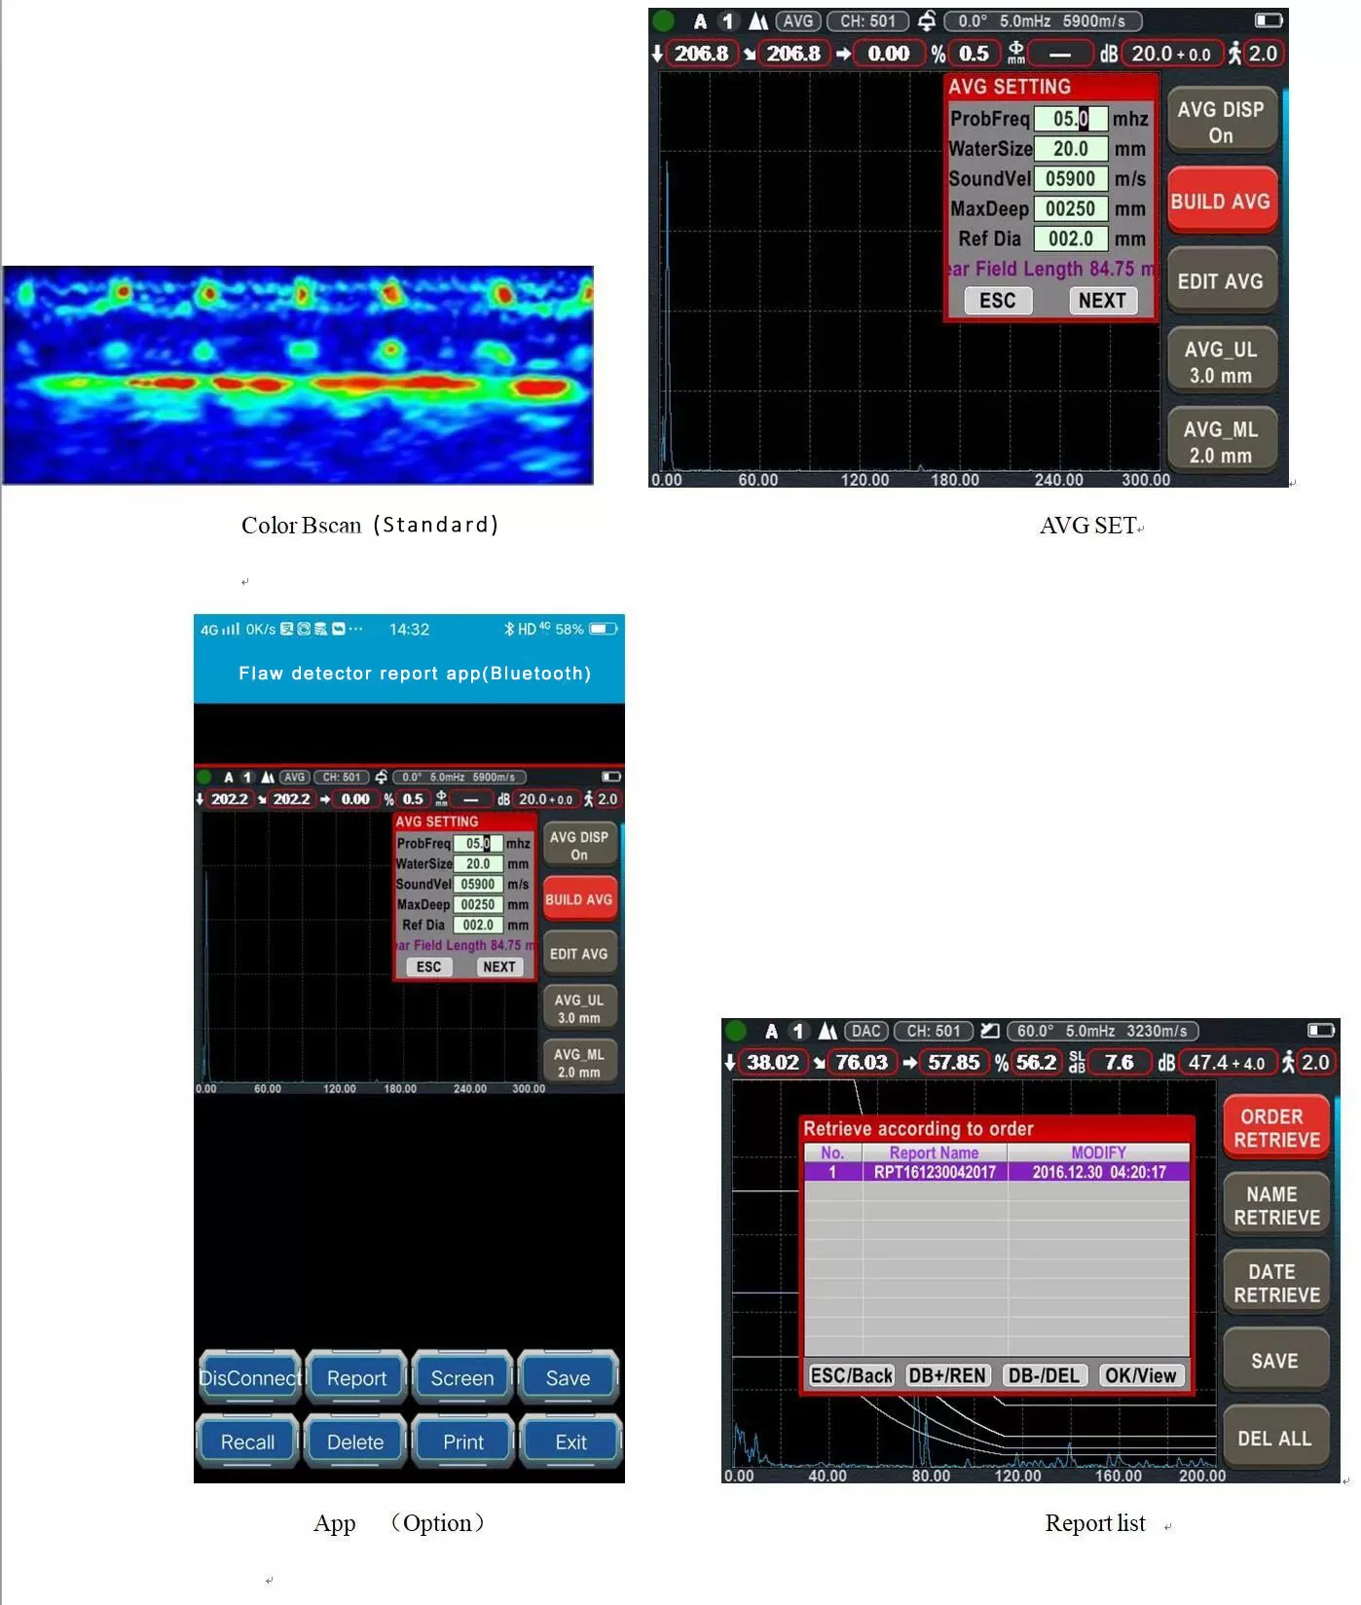The image size is (1361, 1605).
Task: Click the Report Name column header
Action: pos(934,1152)
